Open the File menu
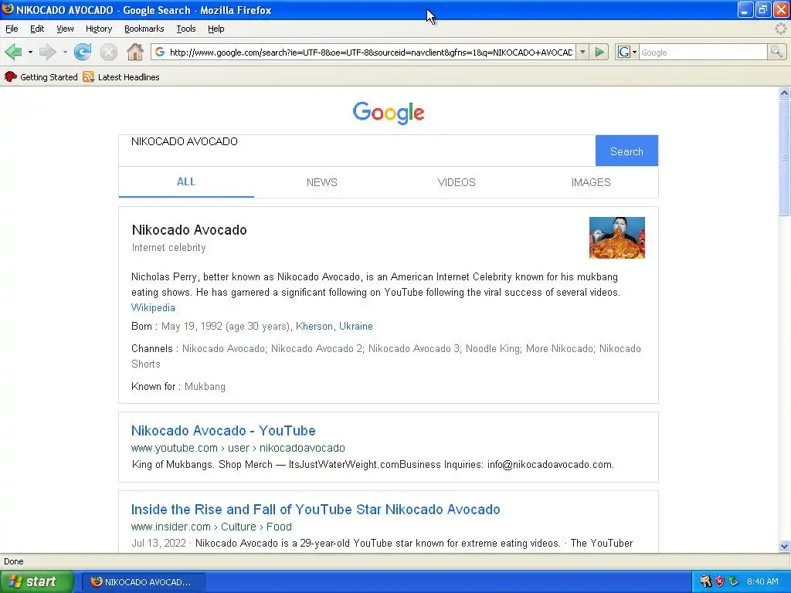 point(12,29)
